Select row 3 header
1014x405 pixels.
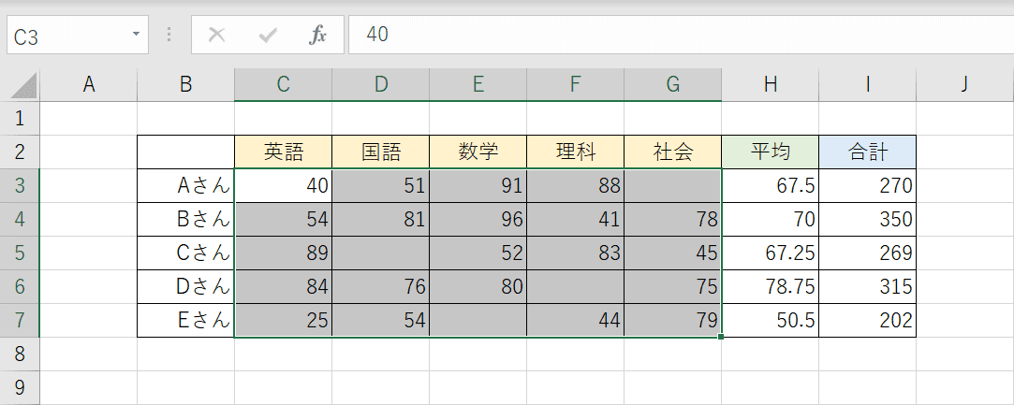point(20,185)
